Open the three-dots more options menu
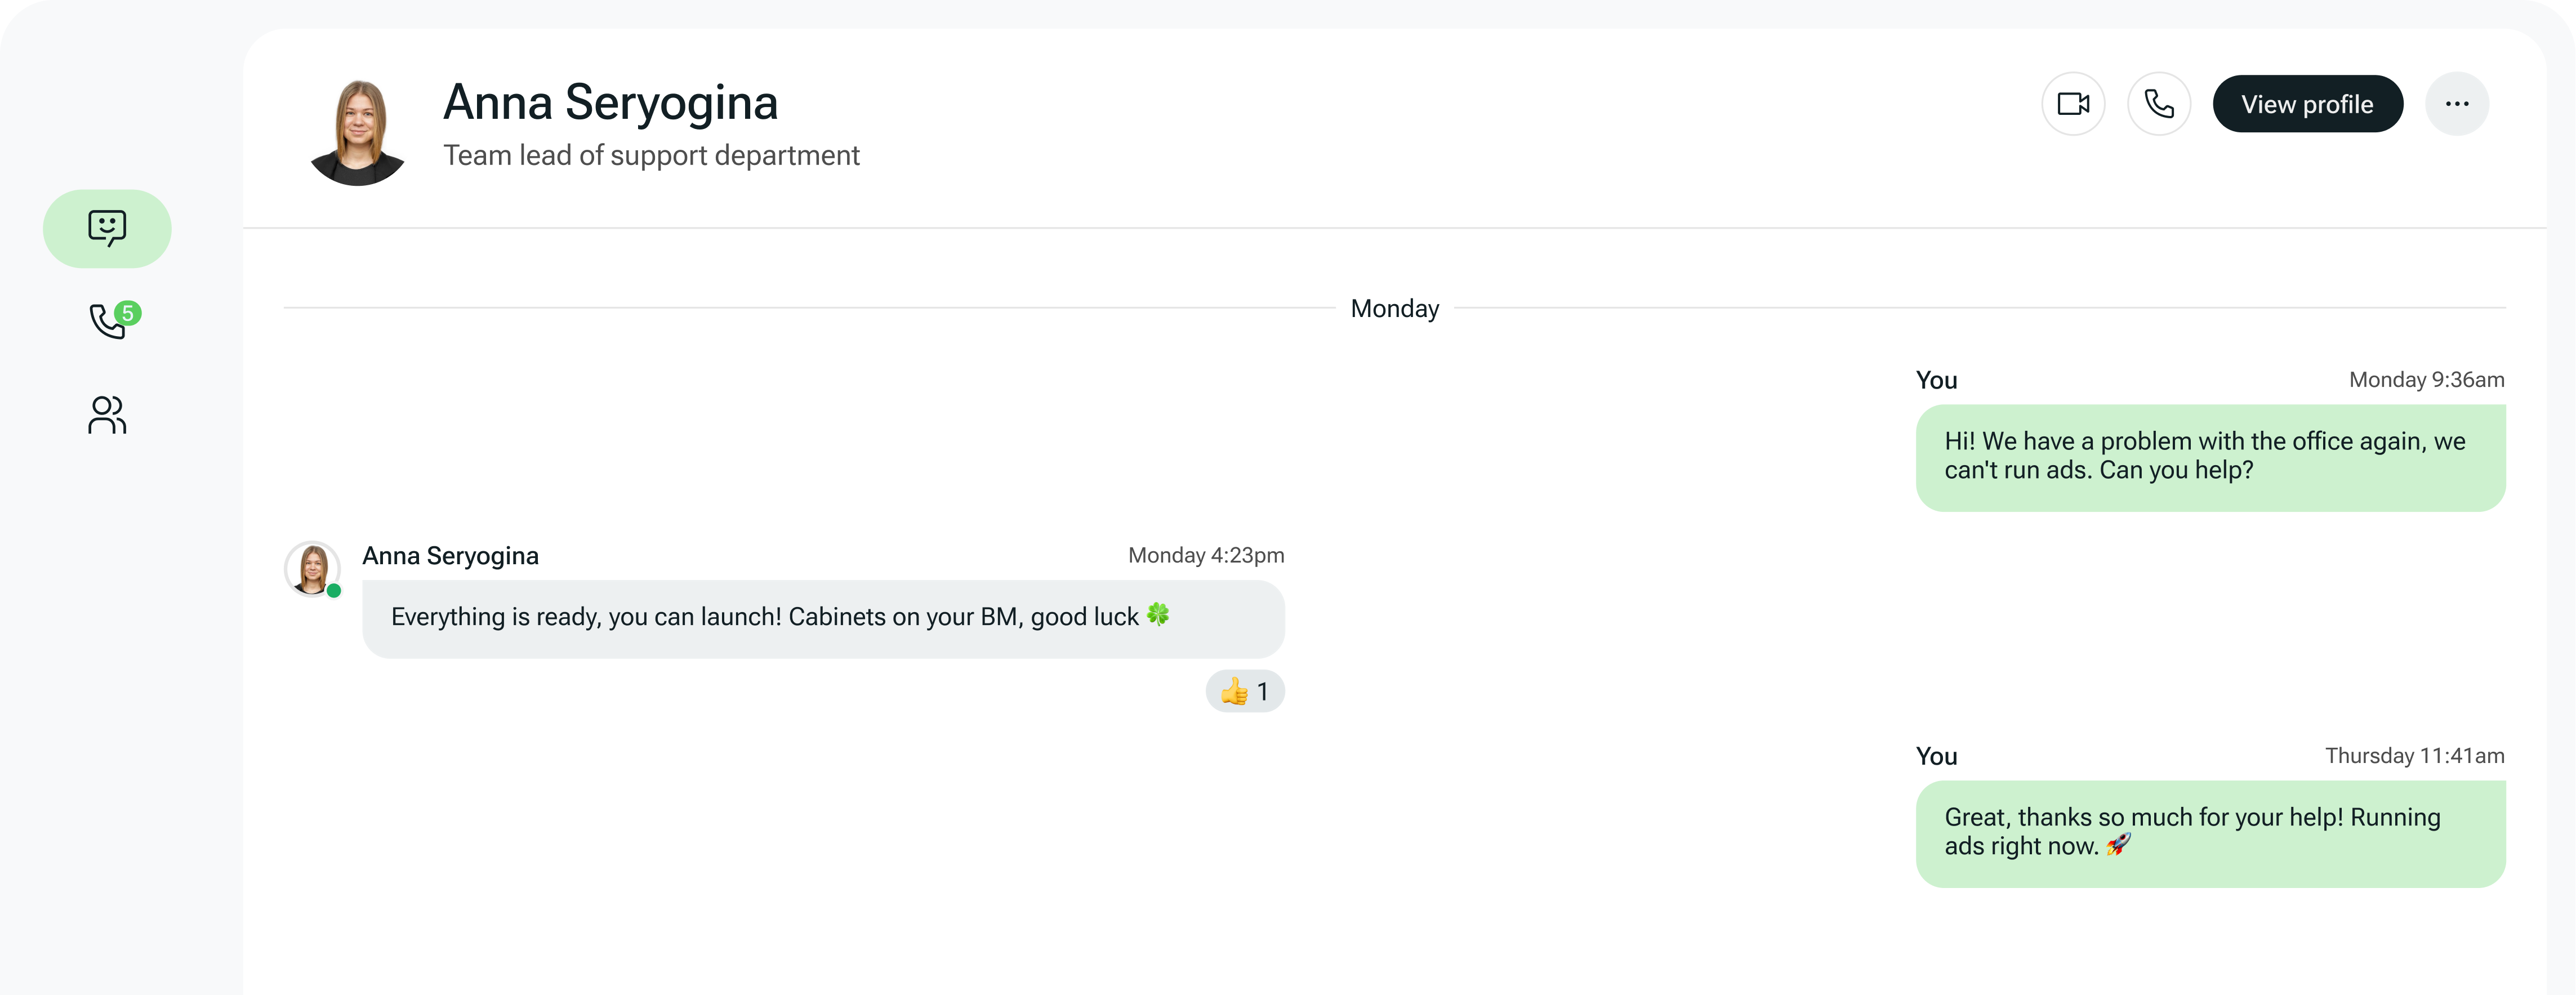The width and height of the screenshot is (2576, 995). click(2457, 104)
